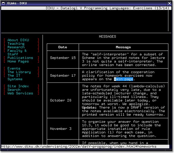Screen dimensions: 174x153
Task: Open the Search link in sidebar
Action: pos(14,90)
